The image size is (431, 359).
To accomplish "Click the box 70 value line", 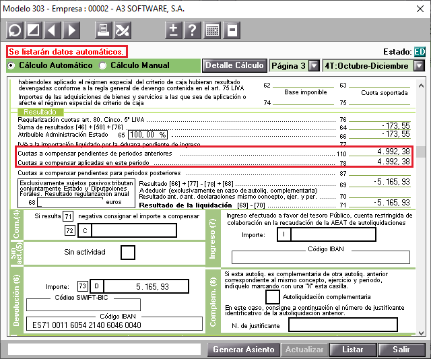I will 379,196.
